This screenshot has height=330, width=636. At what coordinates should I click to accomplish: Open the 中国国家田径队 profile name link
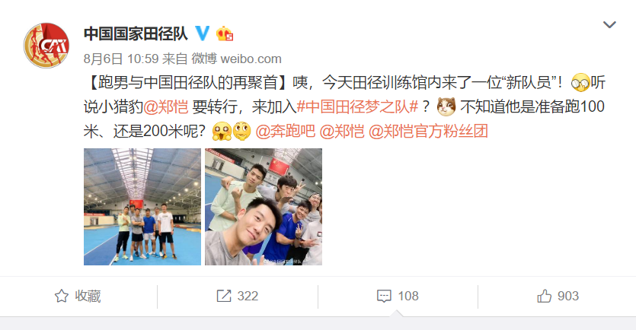pos(136,33)
